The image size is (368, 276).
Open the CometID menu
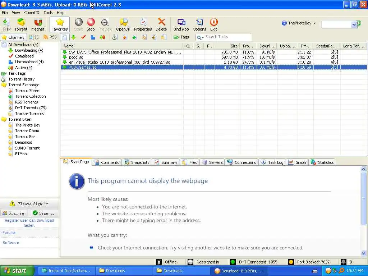[32, 13]
